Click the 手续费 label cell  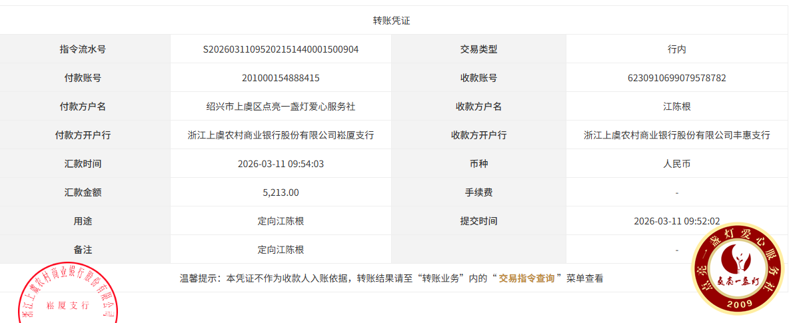(478, 192)
